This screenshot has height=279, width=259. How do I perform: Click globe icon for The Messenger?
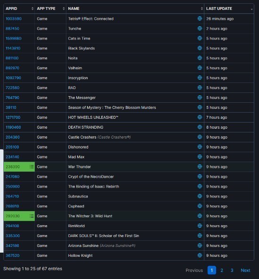pyautogui.click(x=200, y=98)
